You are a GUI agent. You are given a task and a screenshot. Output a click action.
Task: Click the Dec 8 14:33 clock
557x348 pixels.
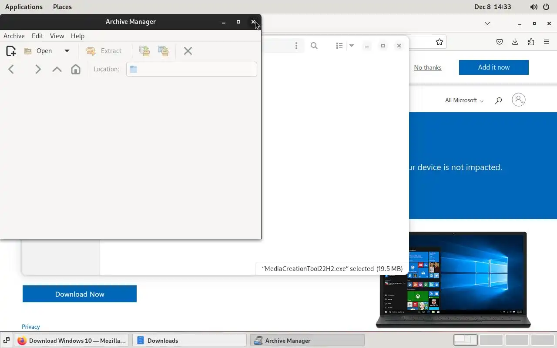493,7
